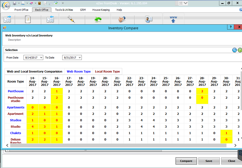Click the card with right arrow ribbon icon

[x=8, y=19]
